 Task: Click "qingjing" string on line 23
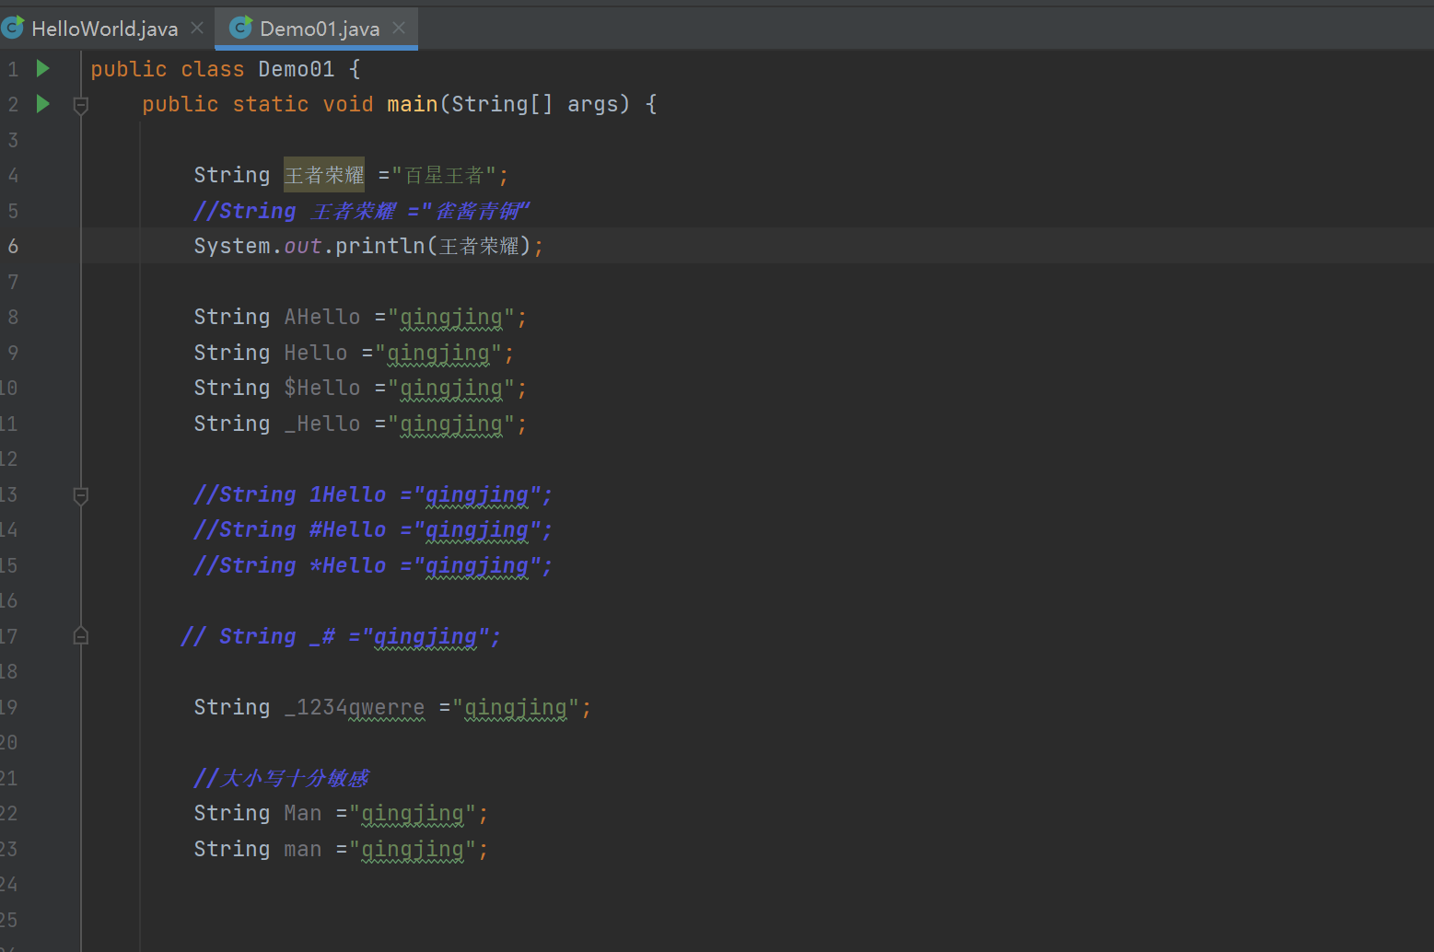pos(413,849)
